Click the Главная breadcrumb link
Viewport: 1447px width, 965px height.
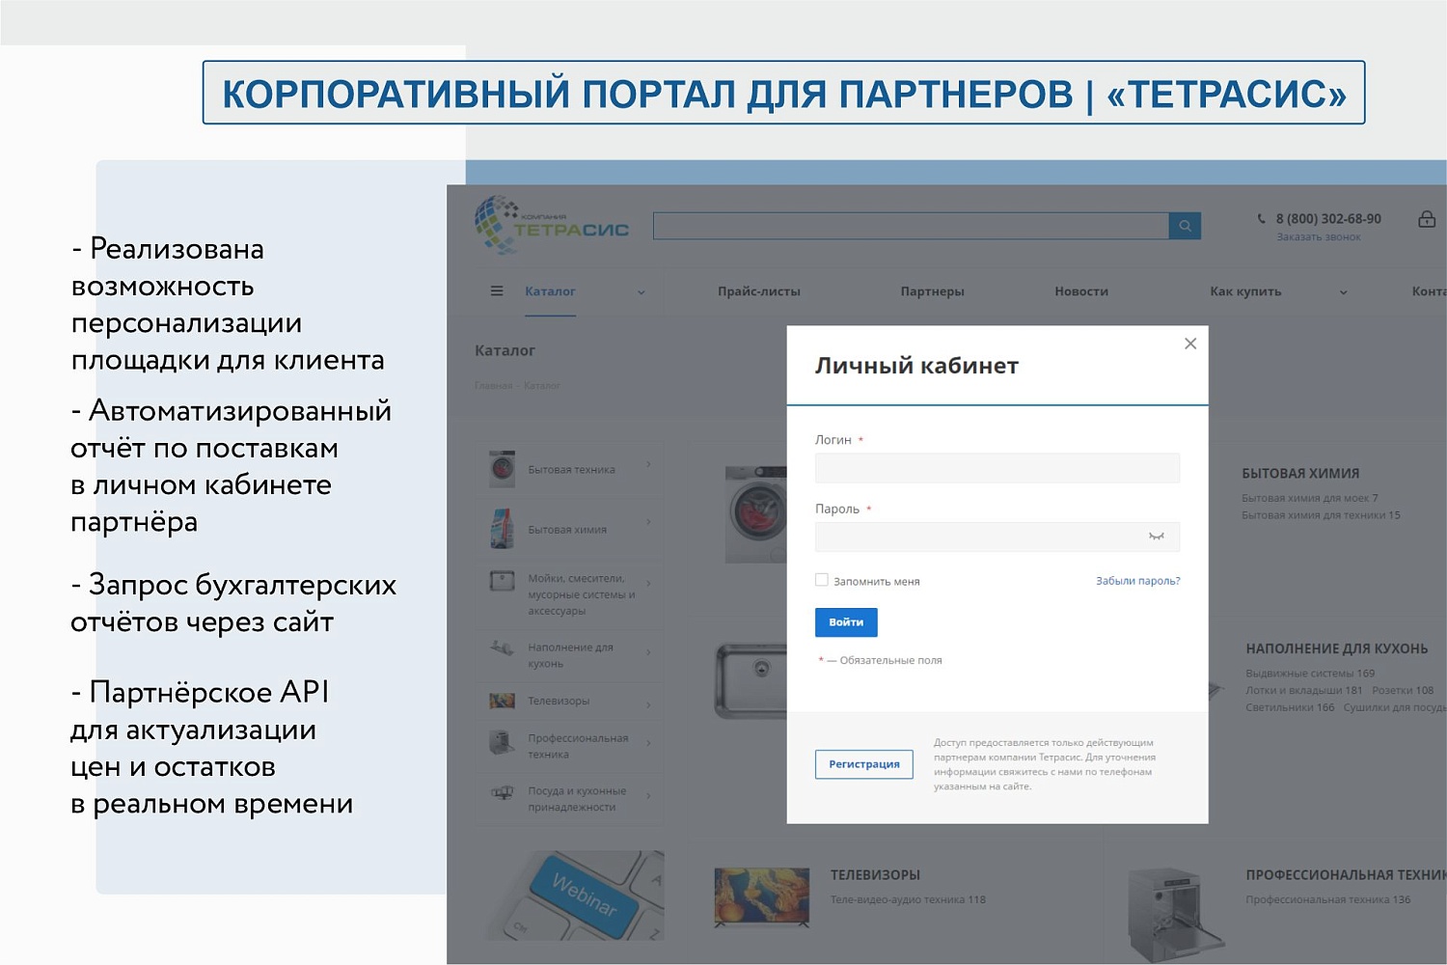tap(493, 385)
